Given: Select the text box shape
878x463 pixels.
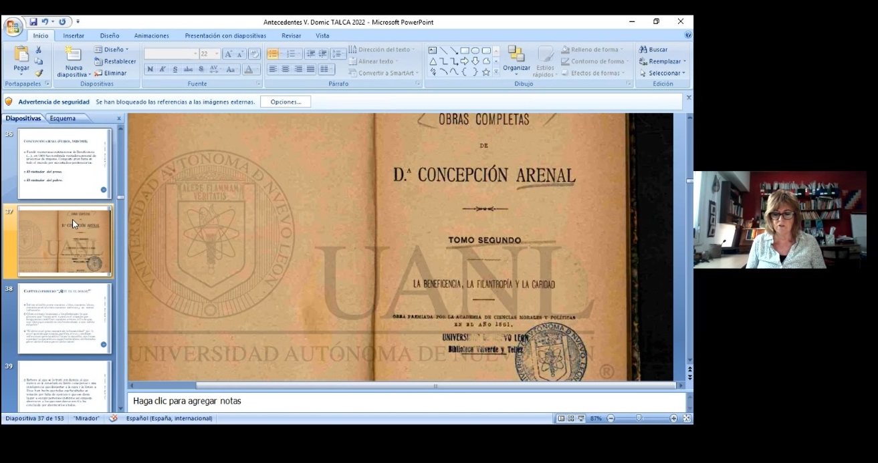Looking at the screenshot, I should coord(433,50).
